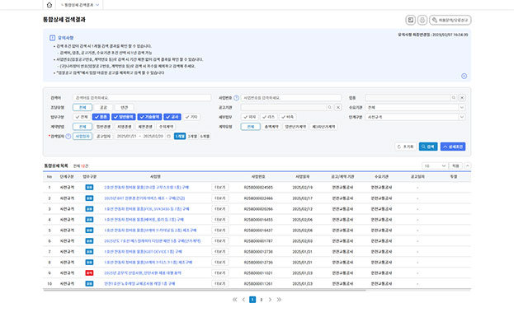Collapse filters with the 상세조건 button

453,147
